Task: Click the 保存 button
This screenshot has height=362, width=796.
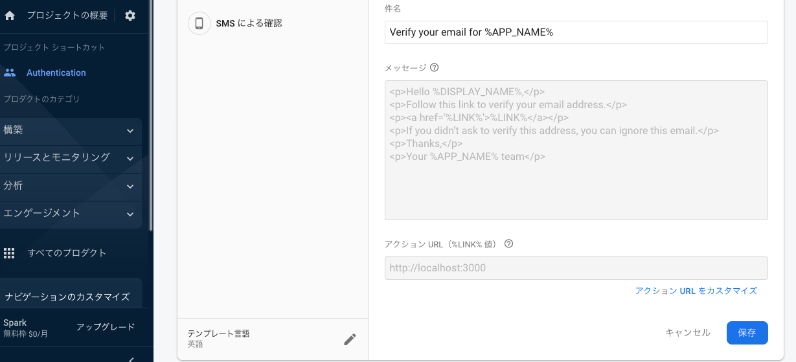Action: coord(747,332)
